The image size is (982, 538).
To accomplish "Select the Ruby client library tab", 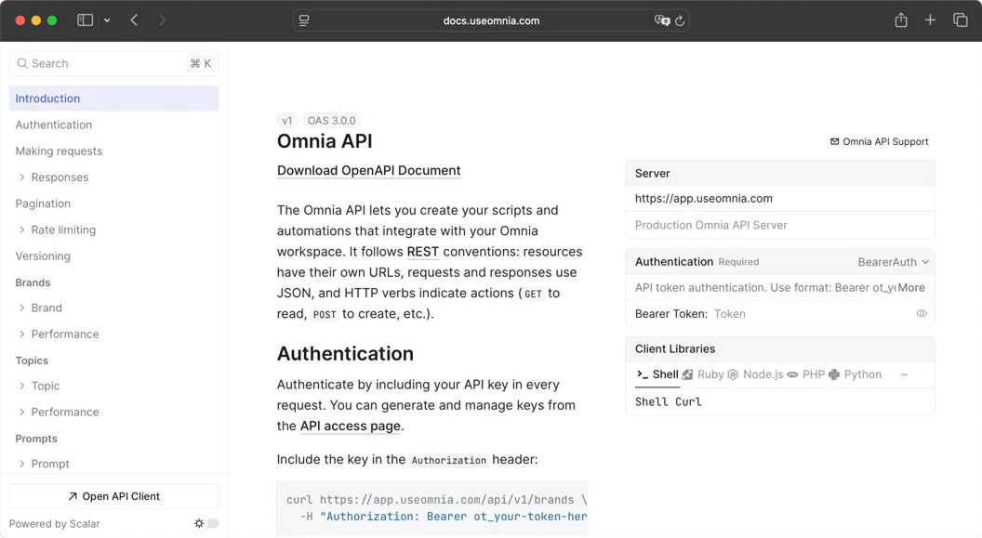I will point(703,374).
